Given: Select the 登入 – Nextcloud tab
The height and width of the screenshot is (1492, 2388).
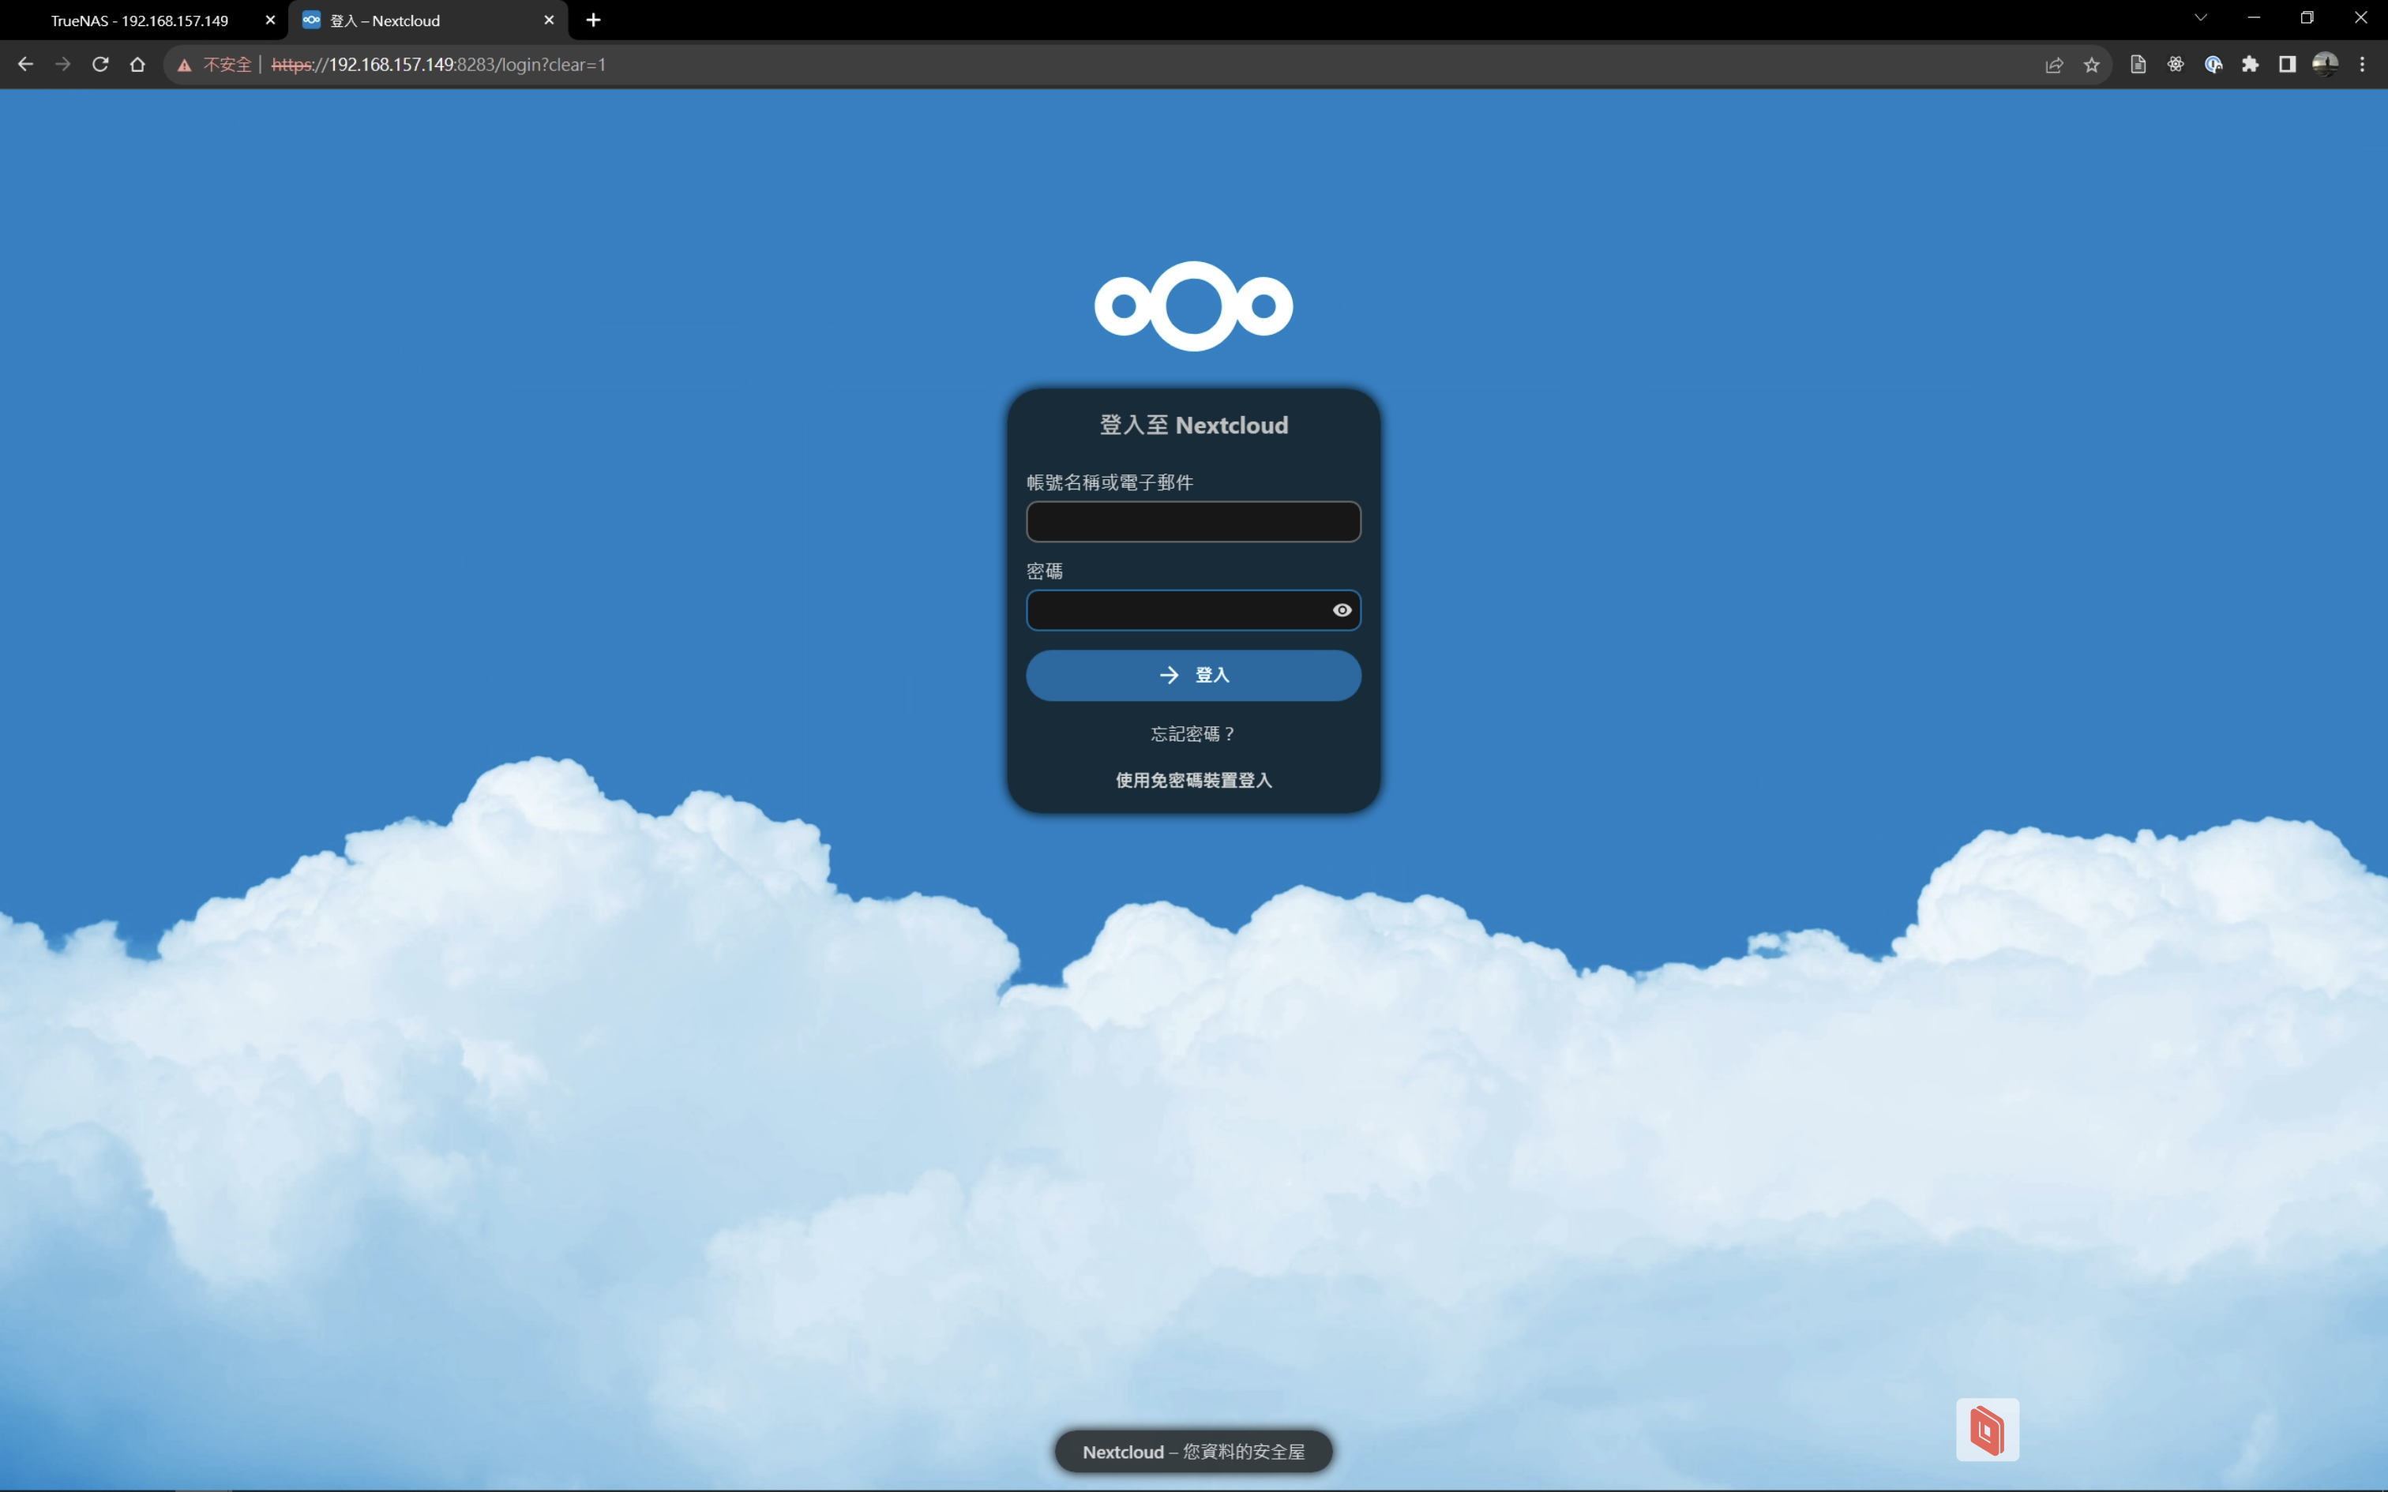Looking at the screenshot, I should coord(404,21).
